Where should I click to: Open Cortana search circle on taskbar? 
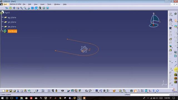point(7,98)
